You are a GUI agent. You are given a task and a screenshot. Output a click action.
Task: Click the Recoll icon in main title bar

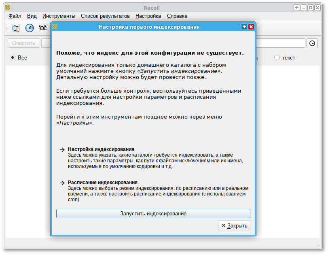pyautogui.click(x=8, y=8)
